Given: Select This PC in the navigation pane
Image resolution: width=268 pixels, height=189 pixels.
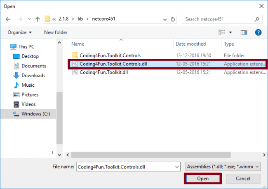Looking at the screenshot, I should click(x=26, y=47).
